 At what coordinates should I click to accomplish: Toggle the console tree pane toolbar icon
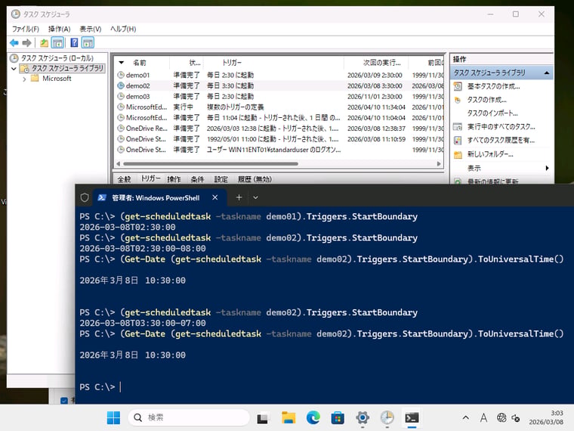(x=57, y=43)
